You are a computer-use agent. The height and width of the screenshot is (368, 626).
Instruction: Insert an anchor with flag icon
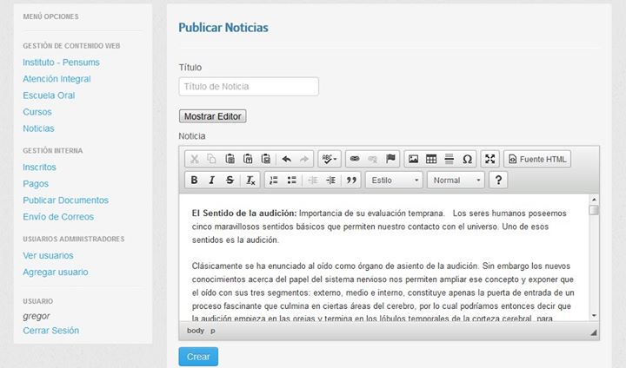(x=390, y=159)
